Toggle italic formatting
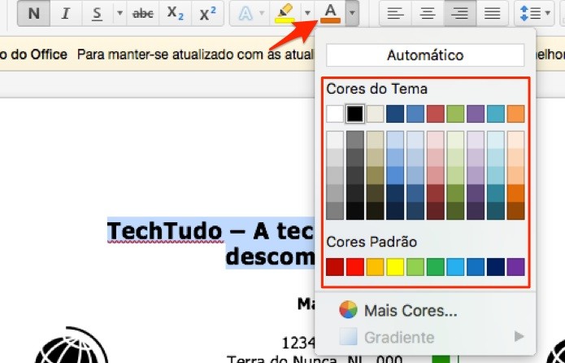The height and width of the screenshot is (363, 565). click(66, 13)
